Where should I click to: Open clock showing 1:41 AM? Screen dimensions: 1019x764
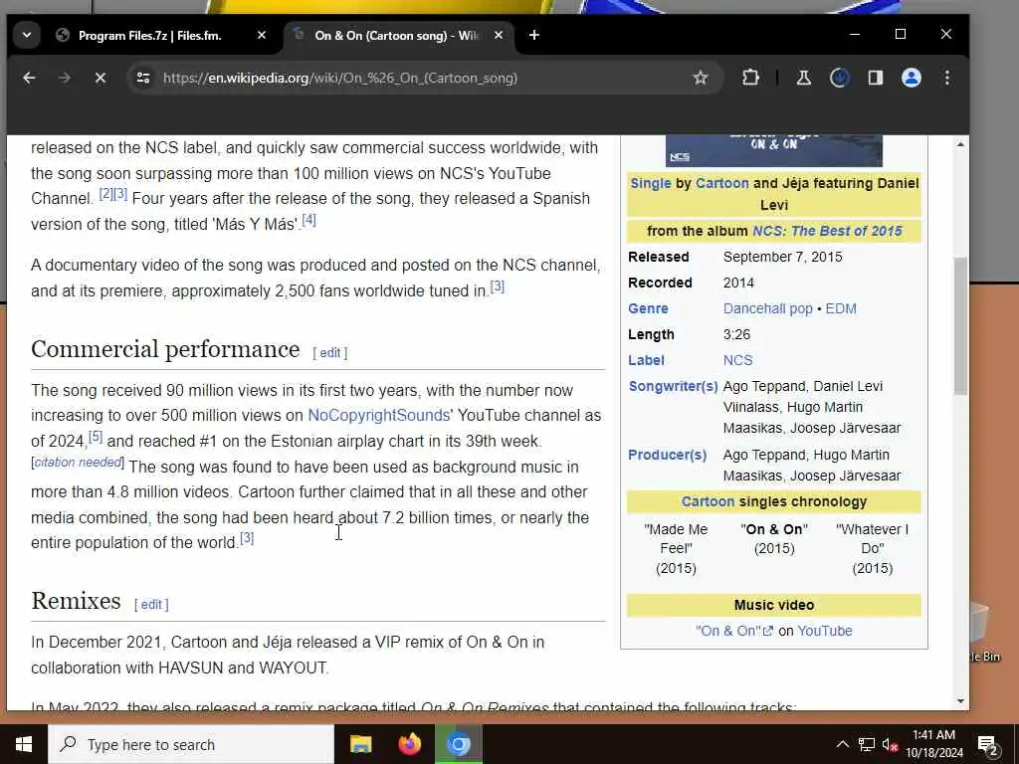933,744
